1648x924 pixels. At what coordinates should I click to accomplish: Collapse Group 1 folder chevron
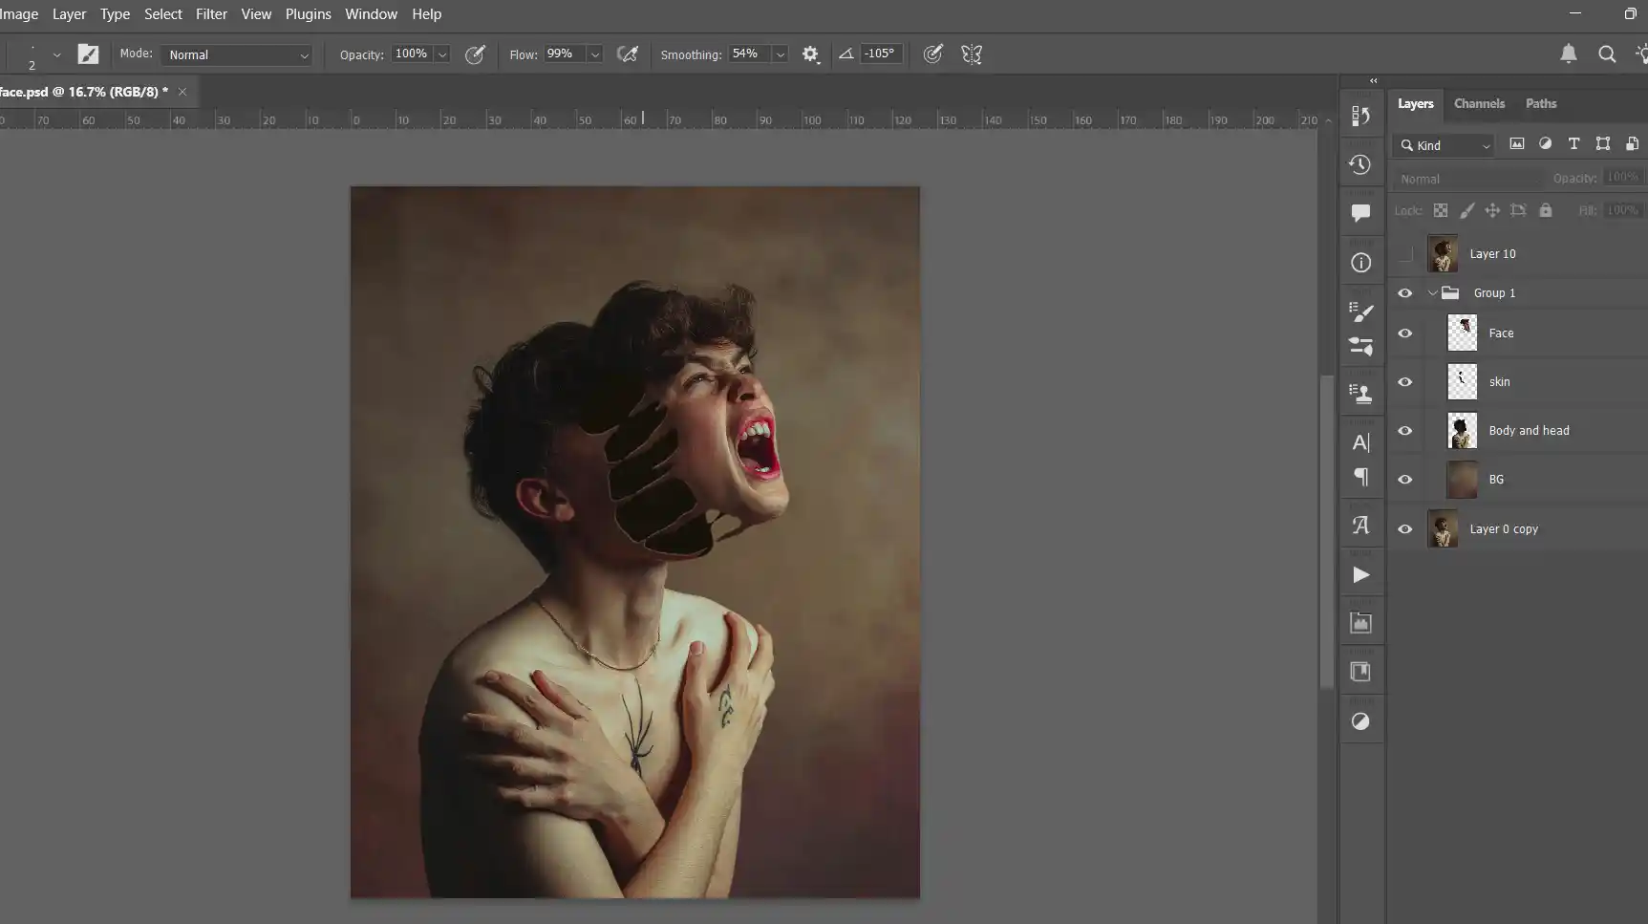click(x=1432, y=293)
